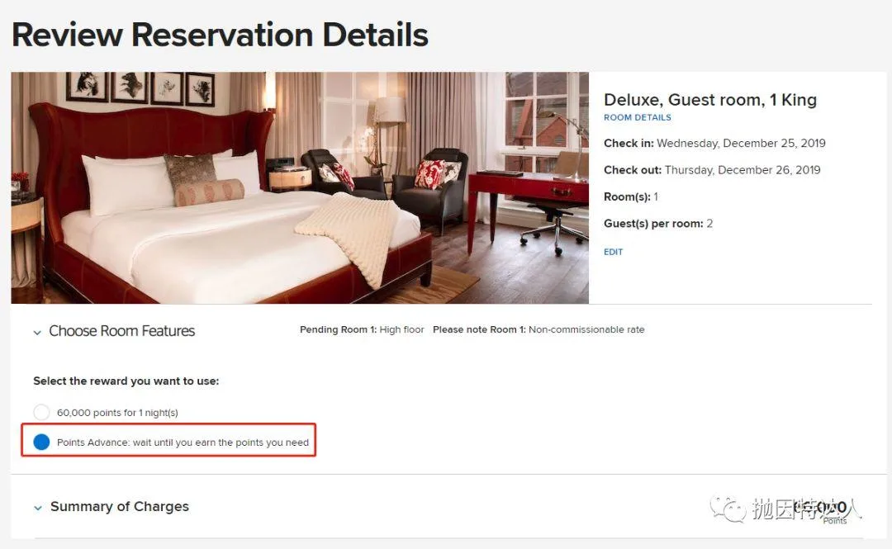Click the selected Points Advance radio circle

point(41,442)
